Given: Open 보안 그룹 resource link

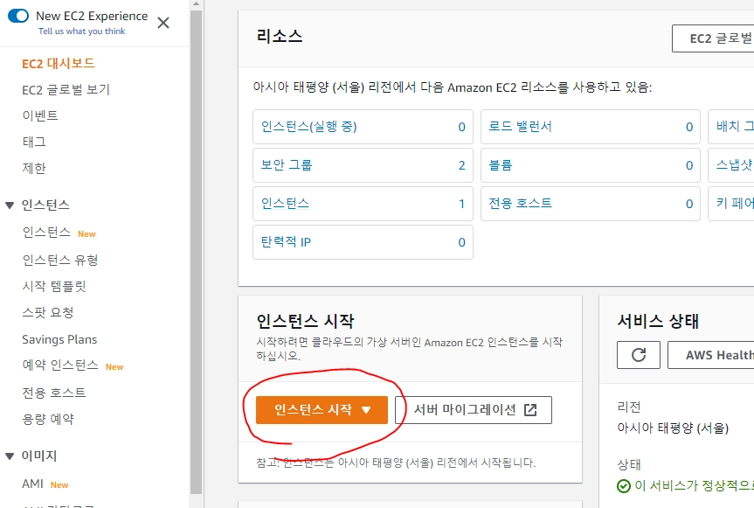Looking at the screenshot, I should [x=287, y=165].
